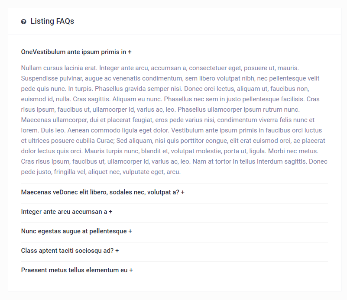Open the Class aptent taciti sociosqu FAQ
347x300 pixels.
coord(69,251)
